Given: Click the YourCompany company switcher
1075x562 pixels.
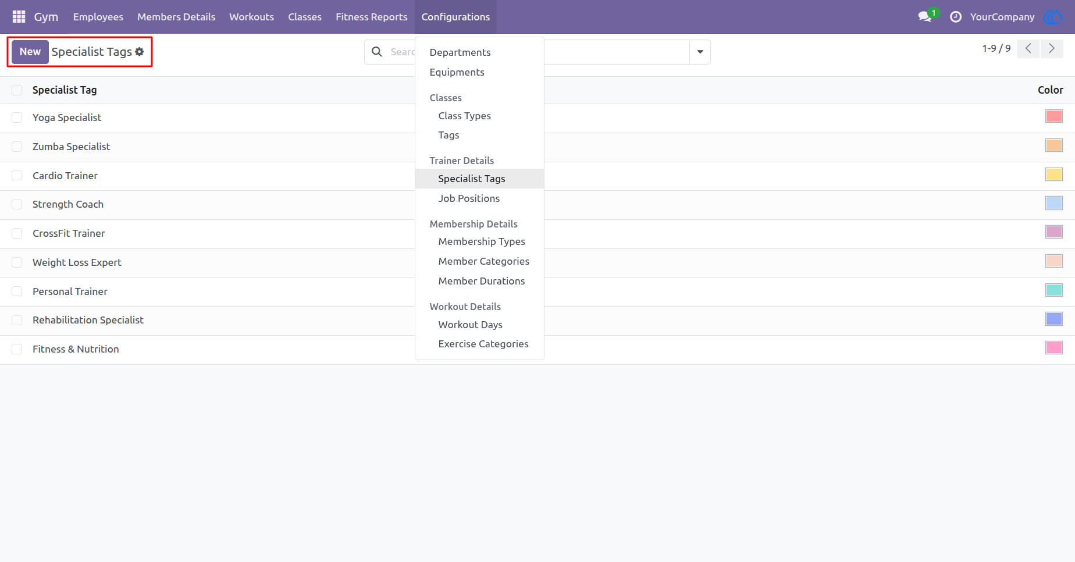Looking at the screenshot, I should [x=1002, y=17].
